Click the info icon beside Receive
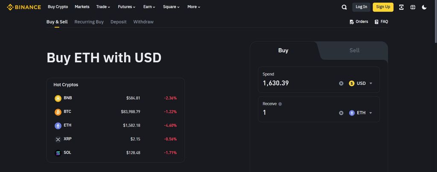 click(x=280, y=104)
